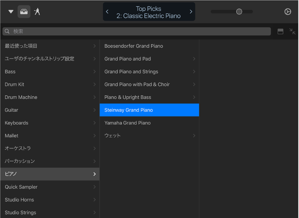The width and height of the screenshot is (299, 218).
Task: Go to the previous patch arrow
Action: tap(107, 12)
